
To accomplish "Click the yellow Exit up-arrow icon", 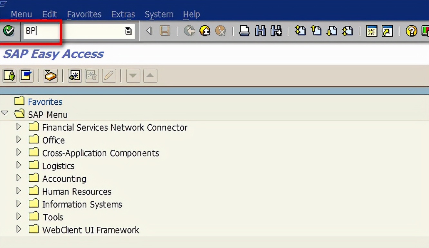I will coord(205,31).
